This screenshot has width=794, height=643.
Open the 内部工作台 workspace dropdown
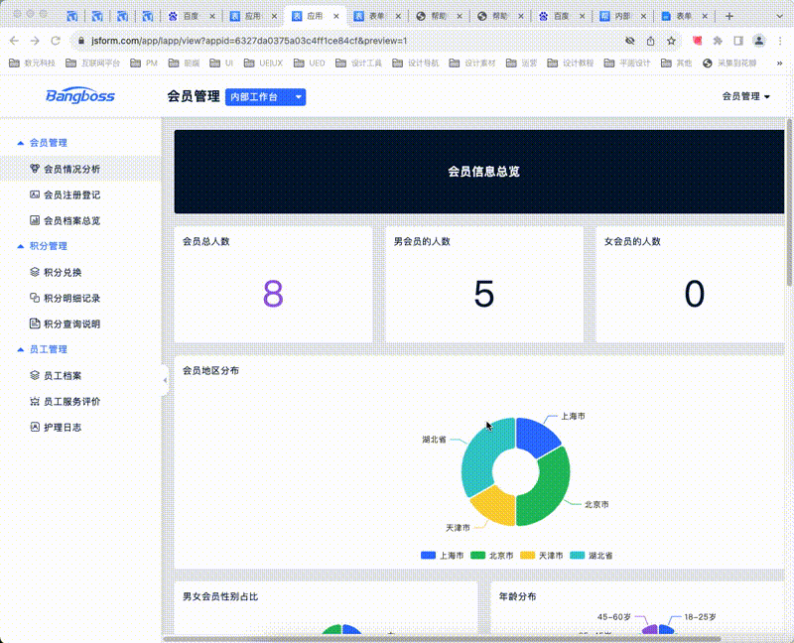pos(265,96)
